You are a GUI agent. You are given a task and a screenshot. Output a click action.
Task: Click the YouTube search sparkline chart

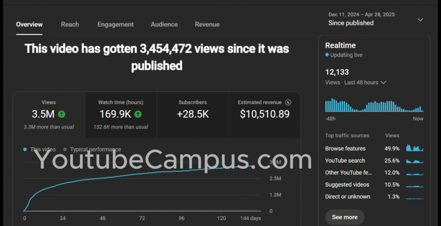pyautogui.click(x=415, y=161)
